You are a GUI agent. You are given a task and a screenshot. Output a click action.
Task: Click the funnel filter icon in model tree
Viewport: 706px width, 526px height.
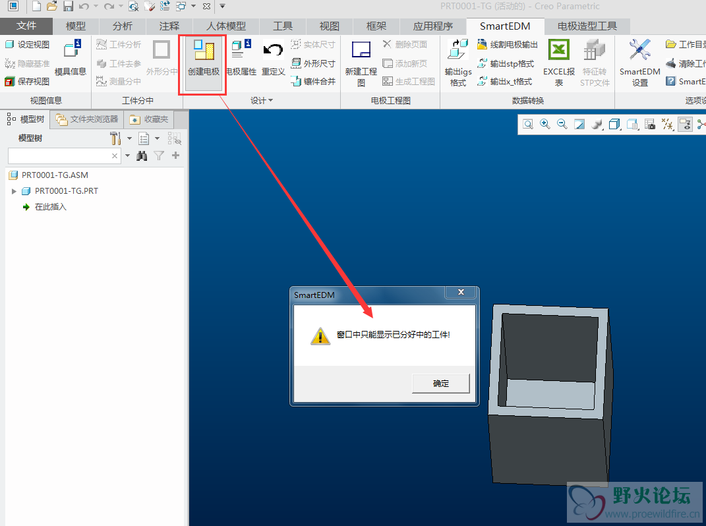coord(158,156)
